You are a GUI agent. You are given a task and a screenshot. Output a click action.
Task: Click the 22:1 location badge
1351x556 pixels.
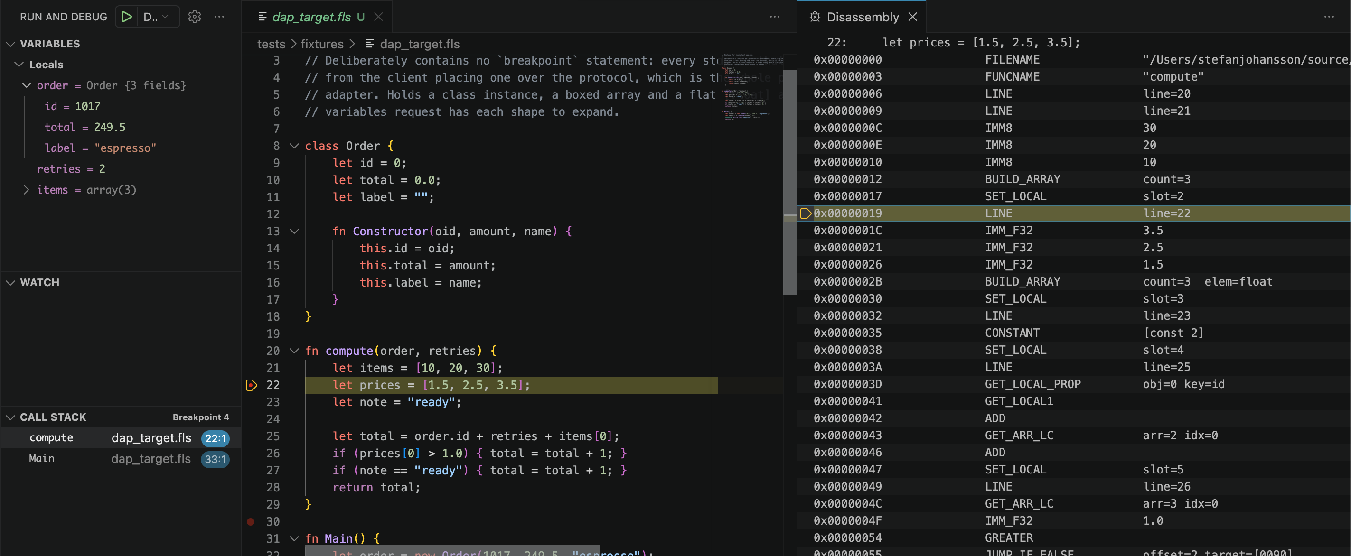(x=215, y=439)
